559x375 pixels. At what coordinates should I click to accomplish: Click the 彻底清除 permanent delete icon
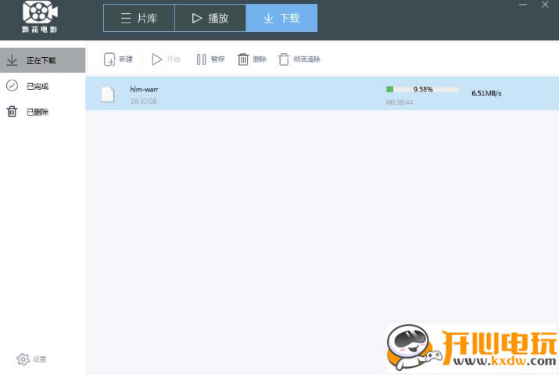284,59
